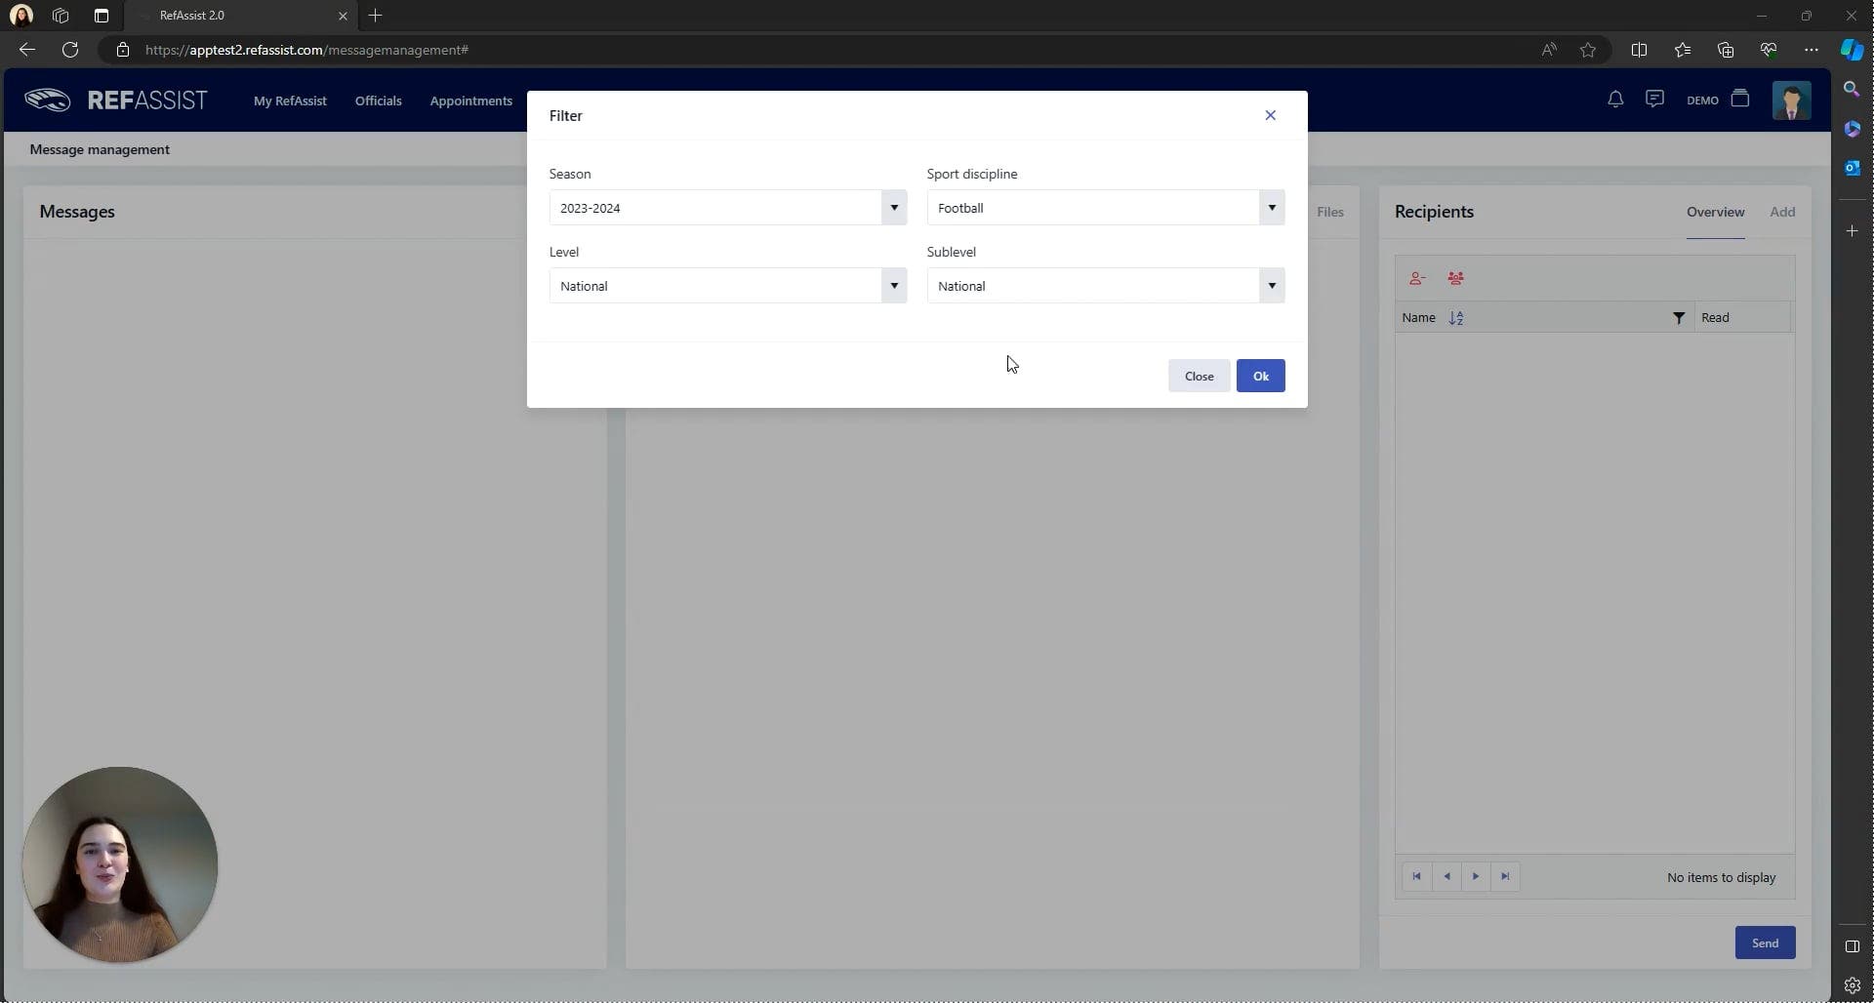Expand the Sublevel dropdown
This screenshot has width=1874, height=1003.
pos(1271,286)
